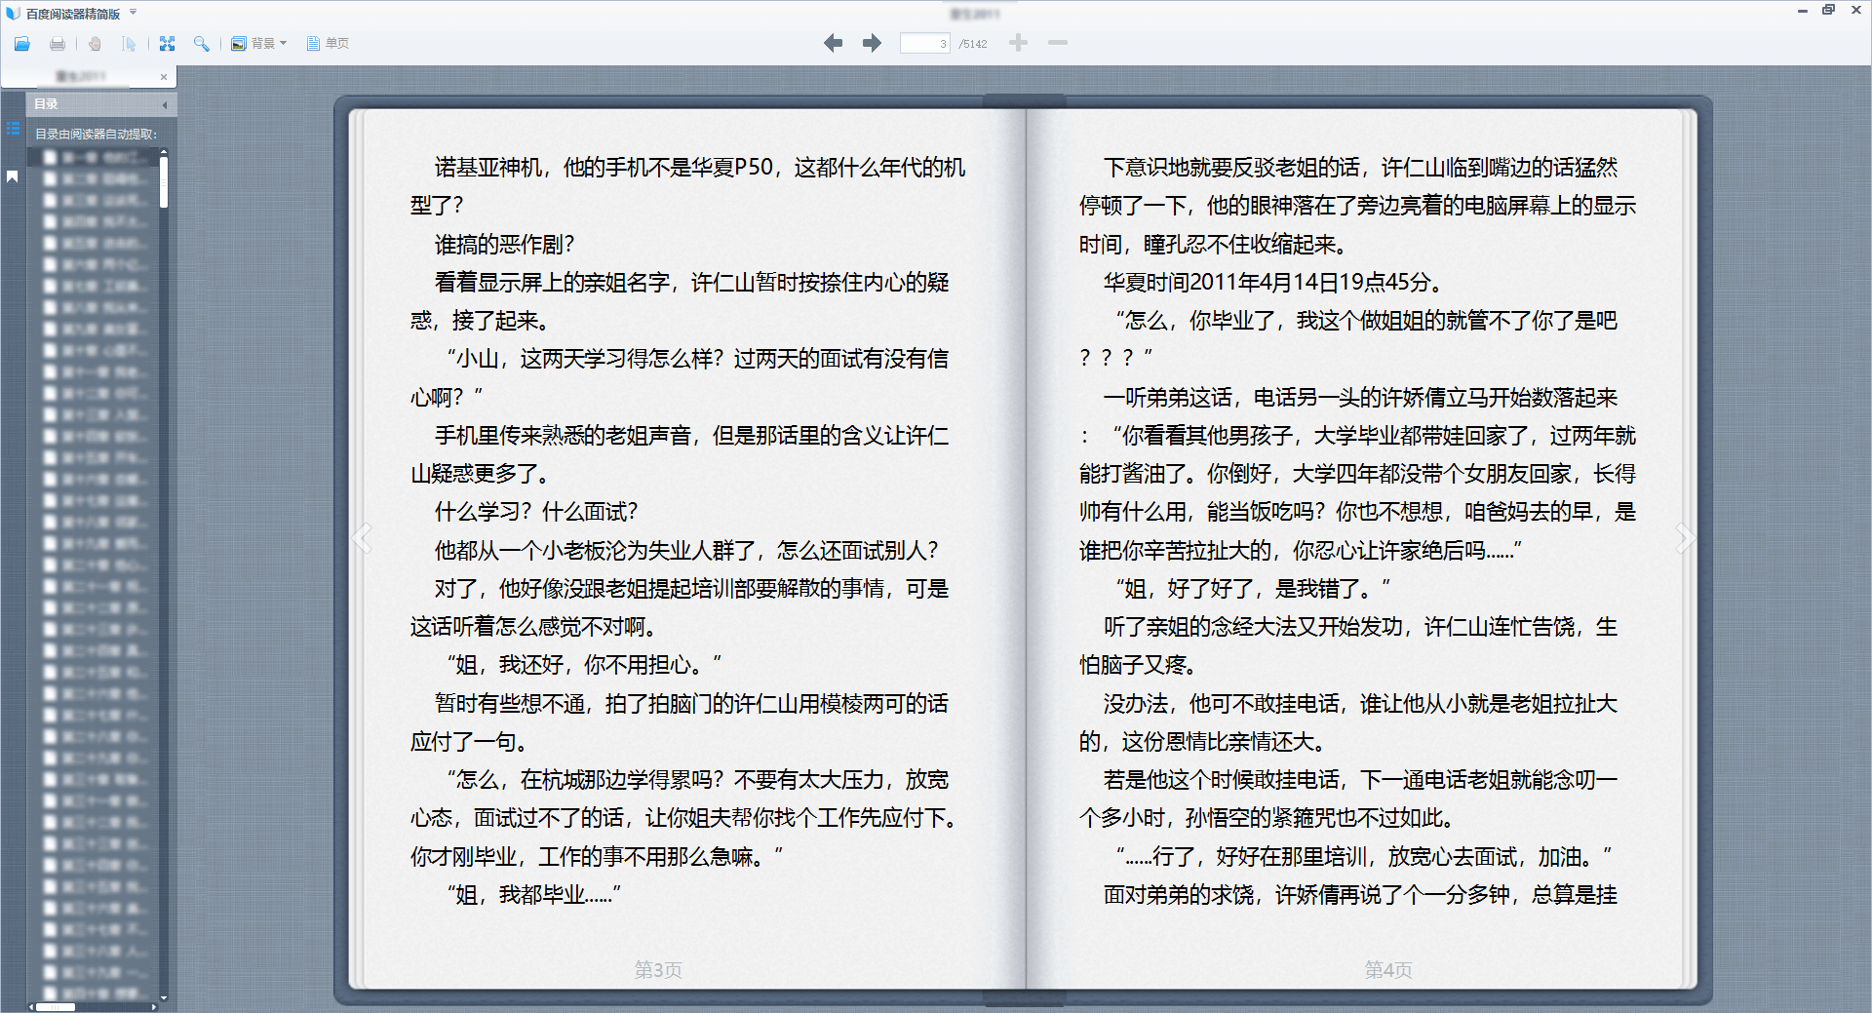Select the text selection cursor tool
Viewport: 1872px width, 1013px height.
click(x=129, y=44)
